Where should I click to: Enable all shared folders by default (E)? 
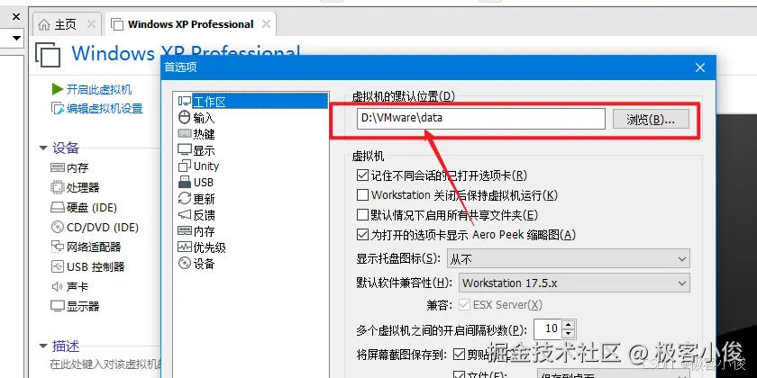coord(362,214)
